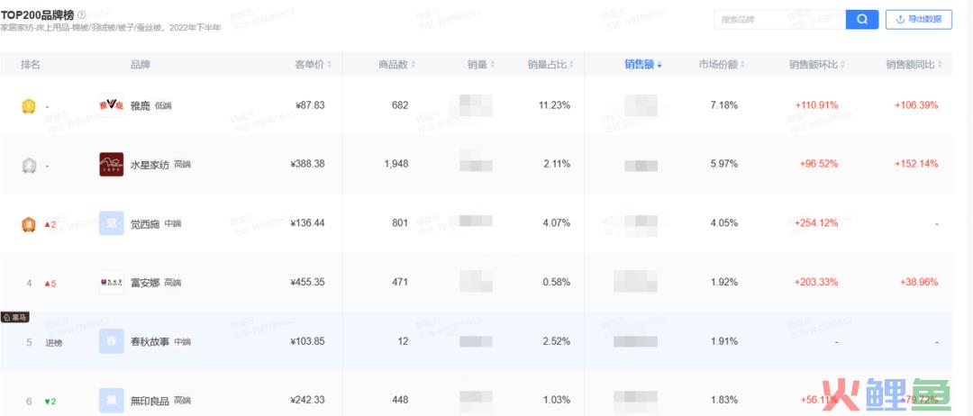Viewport: 973px width, 416px height.
Task: Click the 富安娜 brand logo
Action: (111, 283)
